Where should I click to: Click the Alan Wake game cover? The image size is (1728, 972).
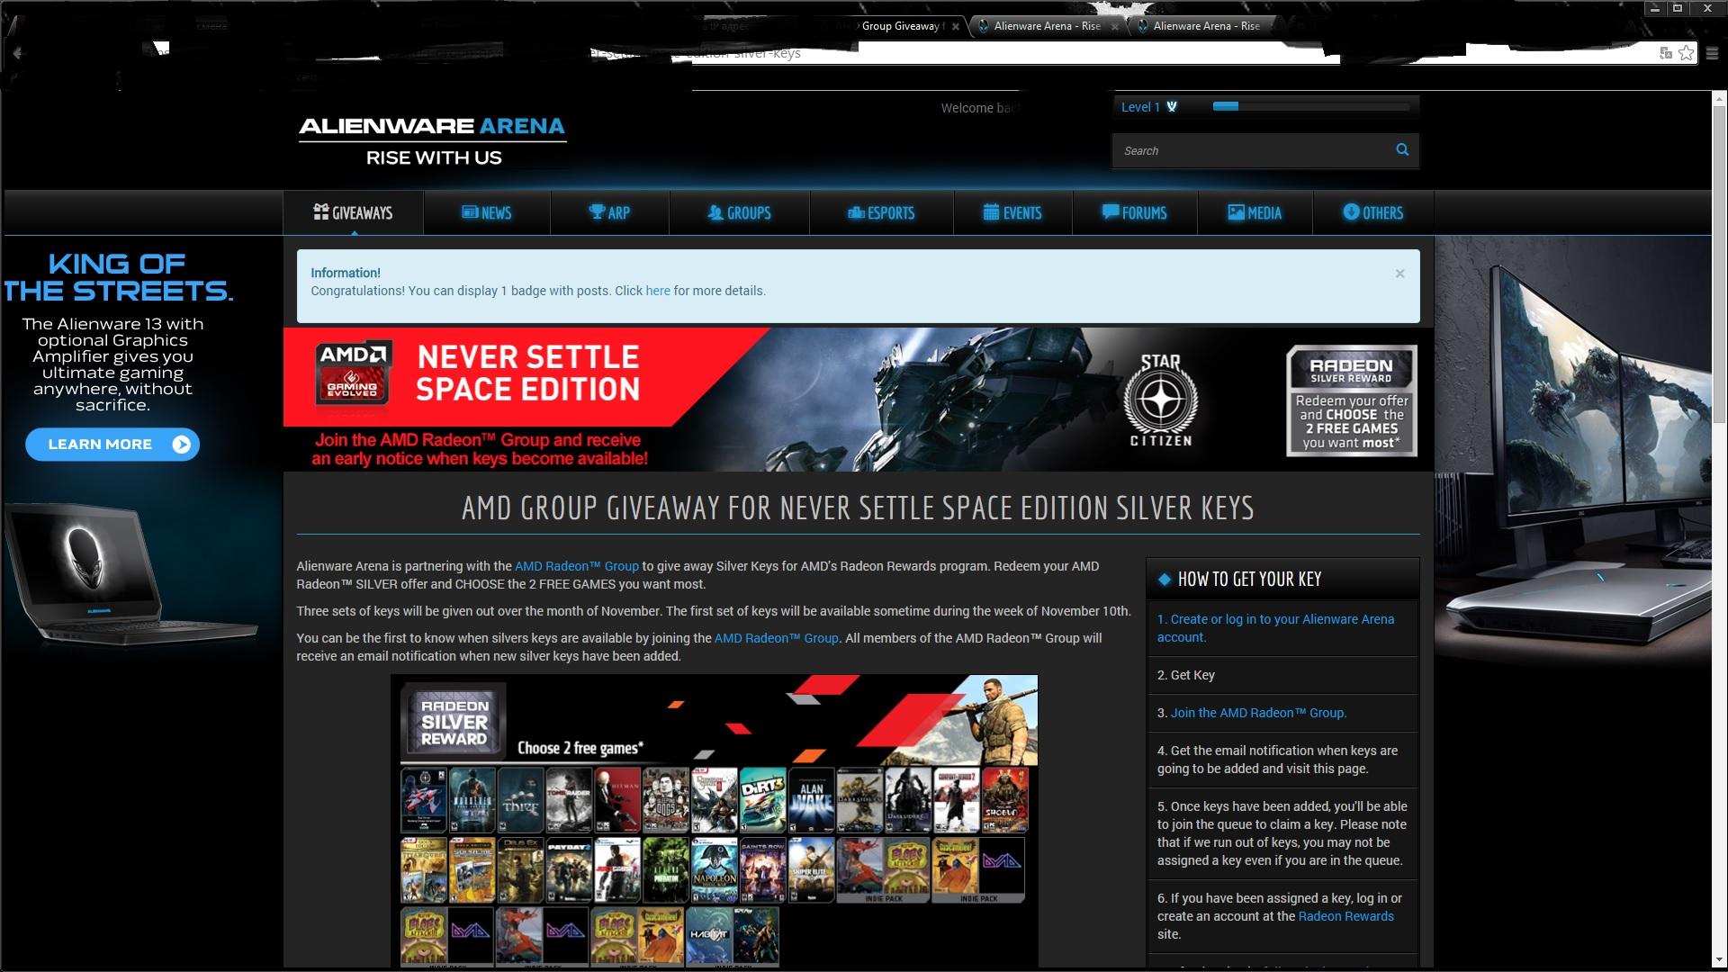[812, 800]
